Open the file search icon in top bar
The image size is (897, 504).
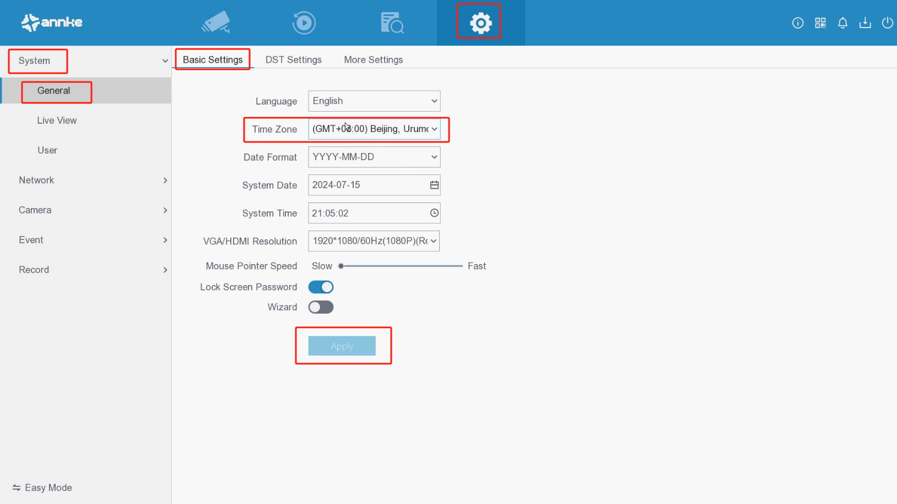[x=392, y=23]
